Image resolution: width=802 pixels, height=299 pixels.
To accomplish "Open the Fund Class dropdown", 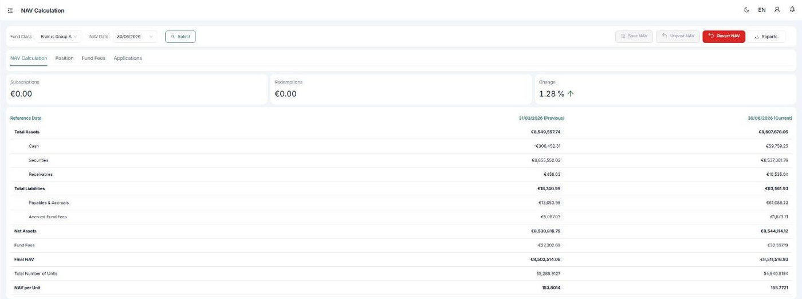I will click(60, 37).
